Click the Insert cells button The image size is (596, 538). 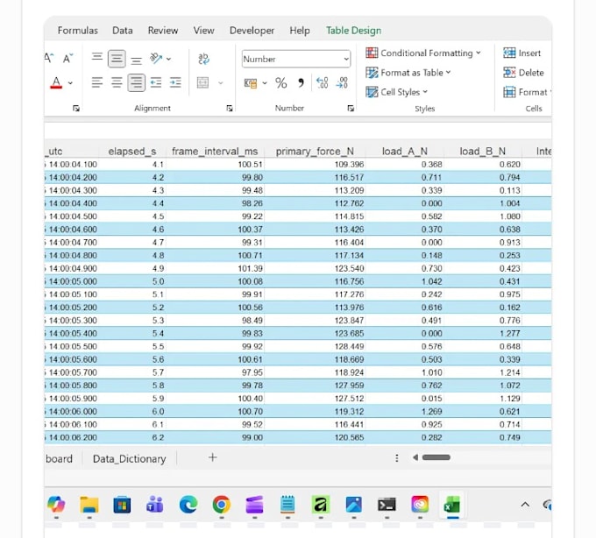pos(521,53)
